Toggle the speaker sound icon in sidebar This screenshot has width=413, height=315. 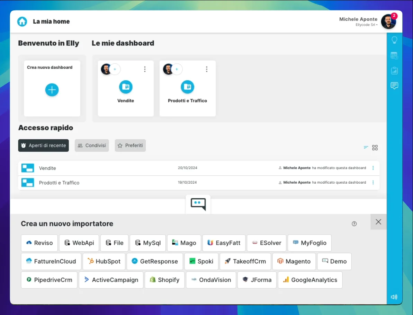[394, 297]
